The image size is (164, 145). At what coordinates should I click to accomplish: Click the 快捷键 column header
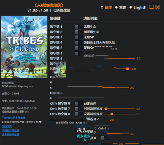point(55,18)
